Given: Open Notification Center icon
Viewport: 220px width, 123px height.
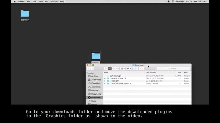Looking at the screenshot, I should 205,1.
